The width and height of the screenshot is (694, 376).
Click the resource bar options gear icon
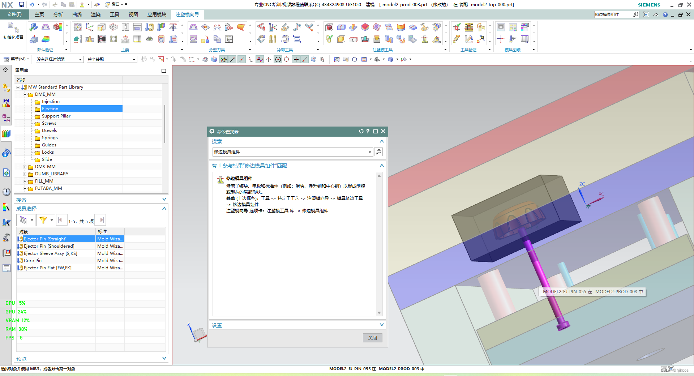[x=5, y=70]
